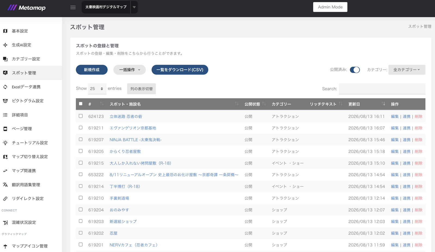The width and height of the screenshot is (435, 252).
Task: Click the リダイレクト設定 link icon
Action: (5, 199)
